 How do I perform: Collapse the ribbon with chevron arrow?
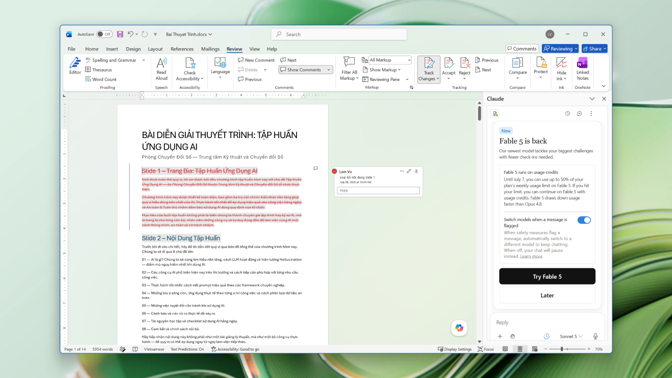click(x=604, y=86)
